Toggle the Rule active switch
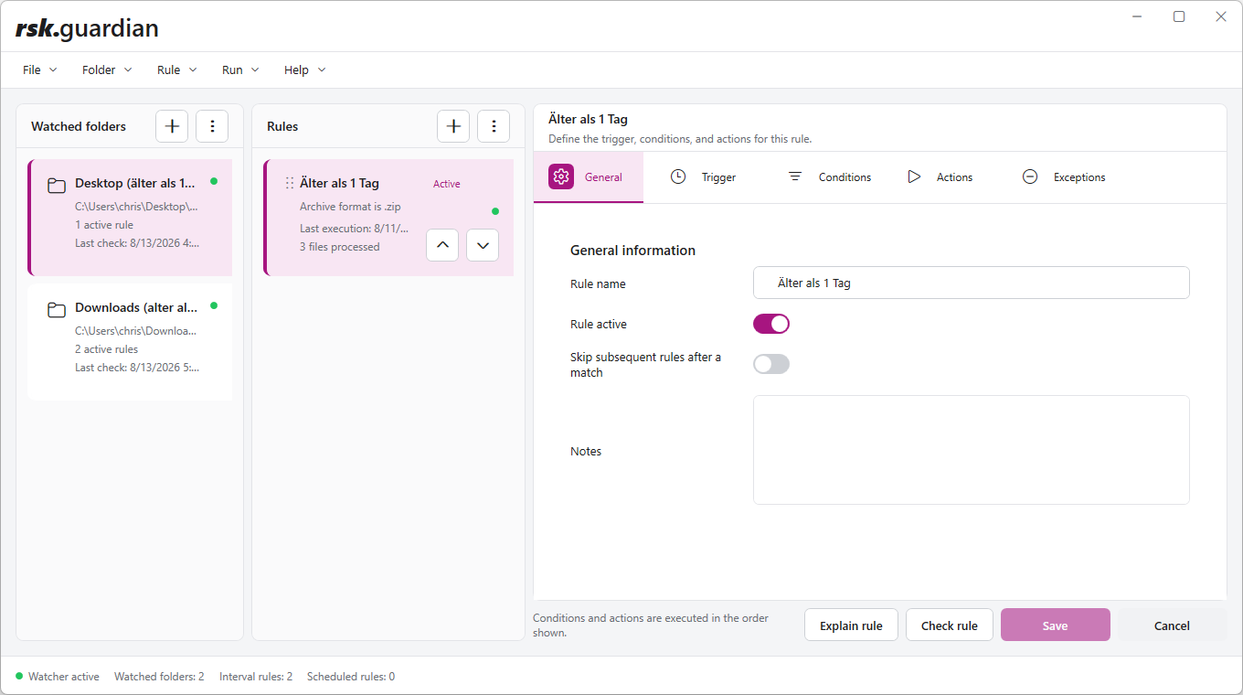The width and height of the screenshot is (1243, 695). tap(771, 324)
